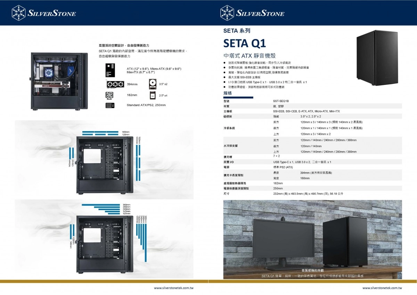Click the 3.5" hard drive icon
Viewport: 417px width, 295px height.
pos(152,84)
